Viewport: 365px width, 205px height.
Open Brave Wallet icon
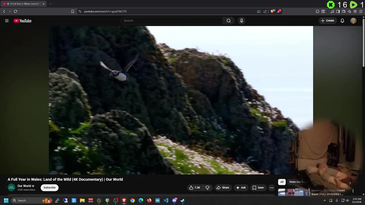pyautogui.click(x=344, y=11)
